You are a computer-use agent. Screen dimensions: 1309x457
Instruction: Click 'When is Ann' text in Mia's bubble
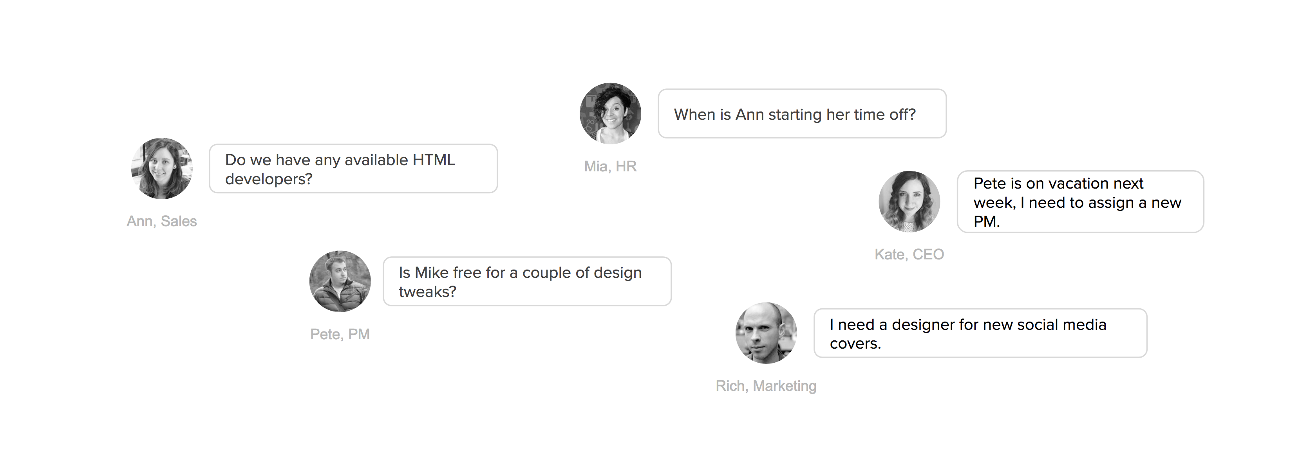(718, 115)
